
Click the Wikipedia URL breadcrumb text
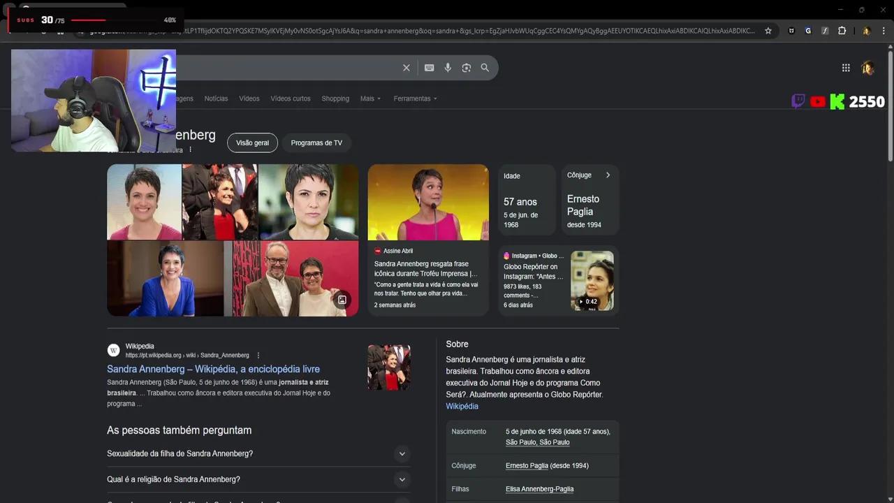(187, 356)
